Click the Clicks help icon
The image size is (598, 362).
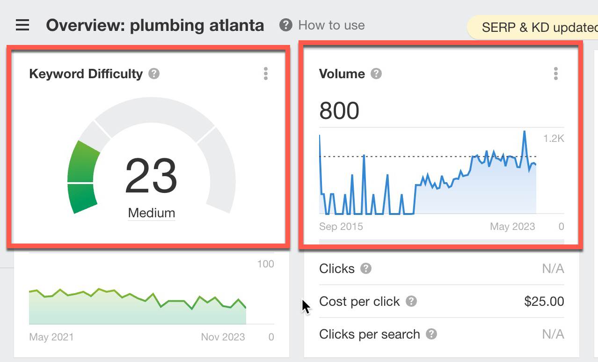click(x=366, y=269)
